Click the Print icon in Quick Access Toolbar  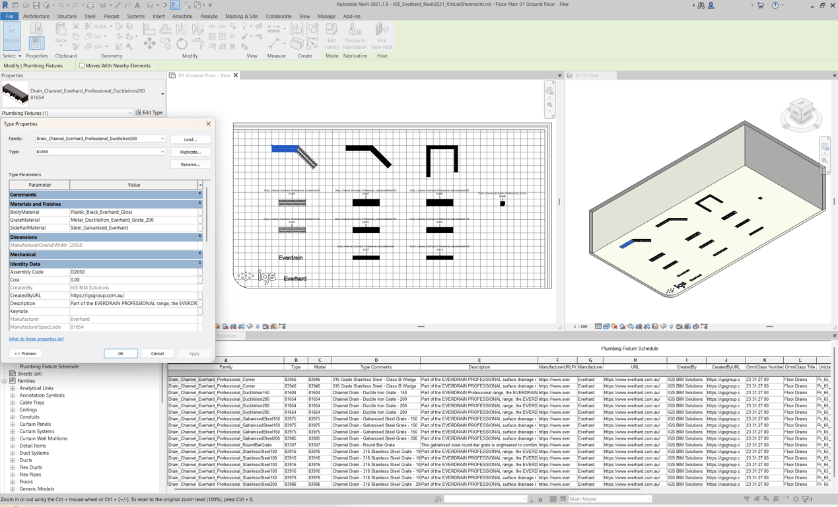tap(90, 5)
